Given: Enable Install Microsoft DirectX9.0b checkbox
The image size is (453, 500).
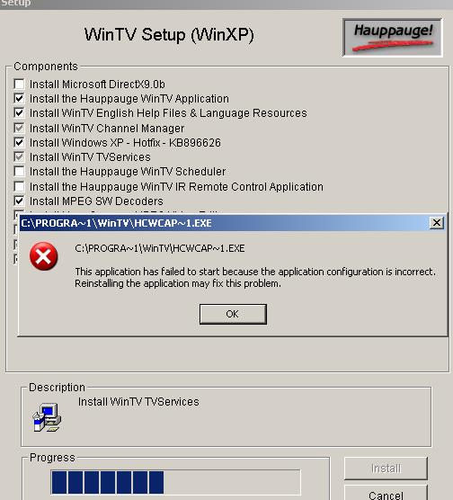Looking at the screenshot, I should [19, 85].
